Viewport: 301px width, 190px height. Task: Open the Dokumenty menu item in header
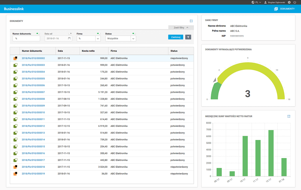pyautogui.click(x=284, y=9)
